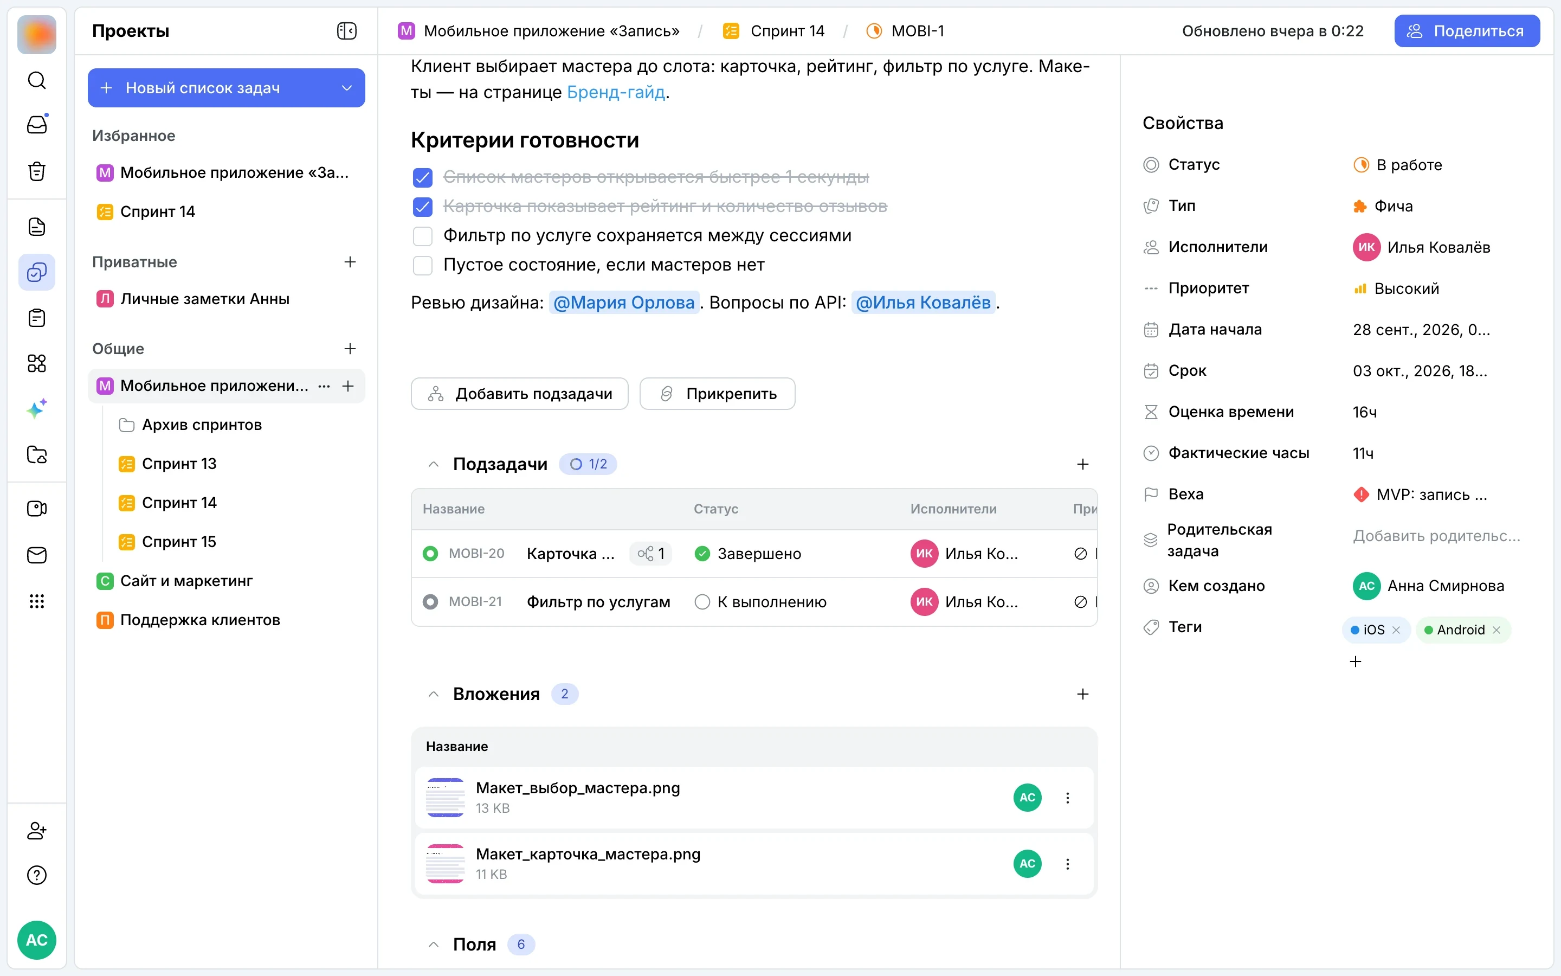Open dropdown arrow on Новый список задач

[346, 88]
